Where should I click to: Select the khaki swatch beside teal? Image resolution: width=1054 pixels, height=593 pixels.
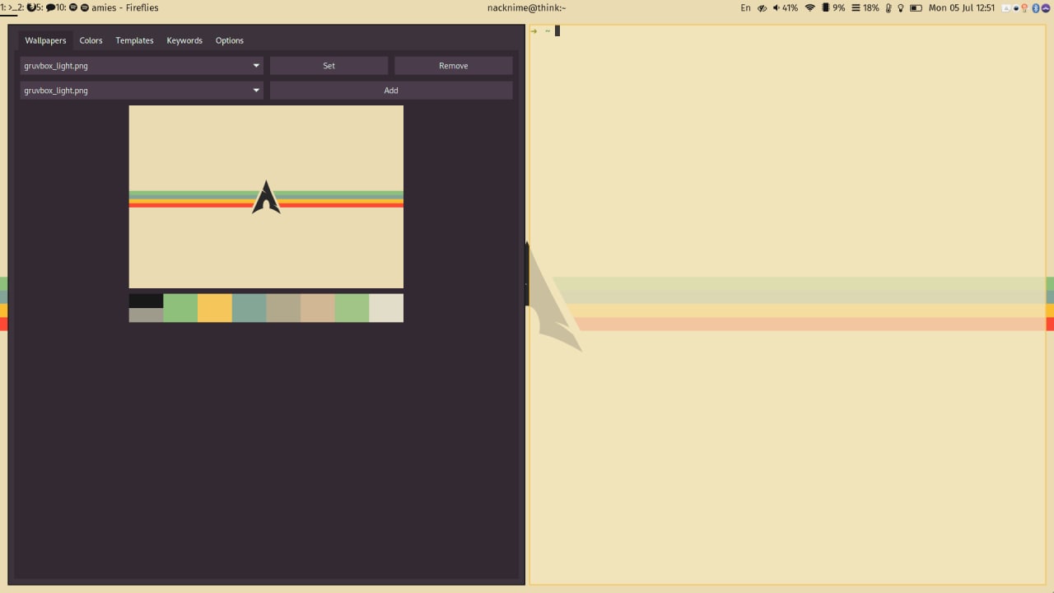[283, 308]
